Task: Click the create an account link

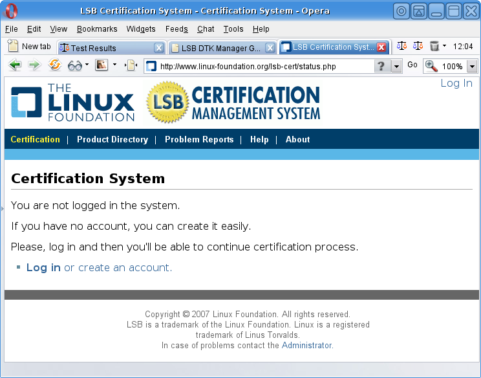Action: (x=123, y=268)
